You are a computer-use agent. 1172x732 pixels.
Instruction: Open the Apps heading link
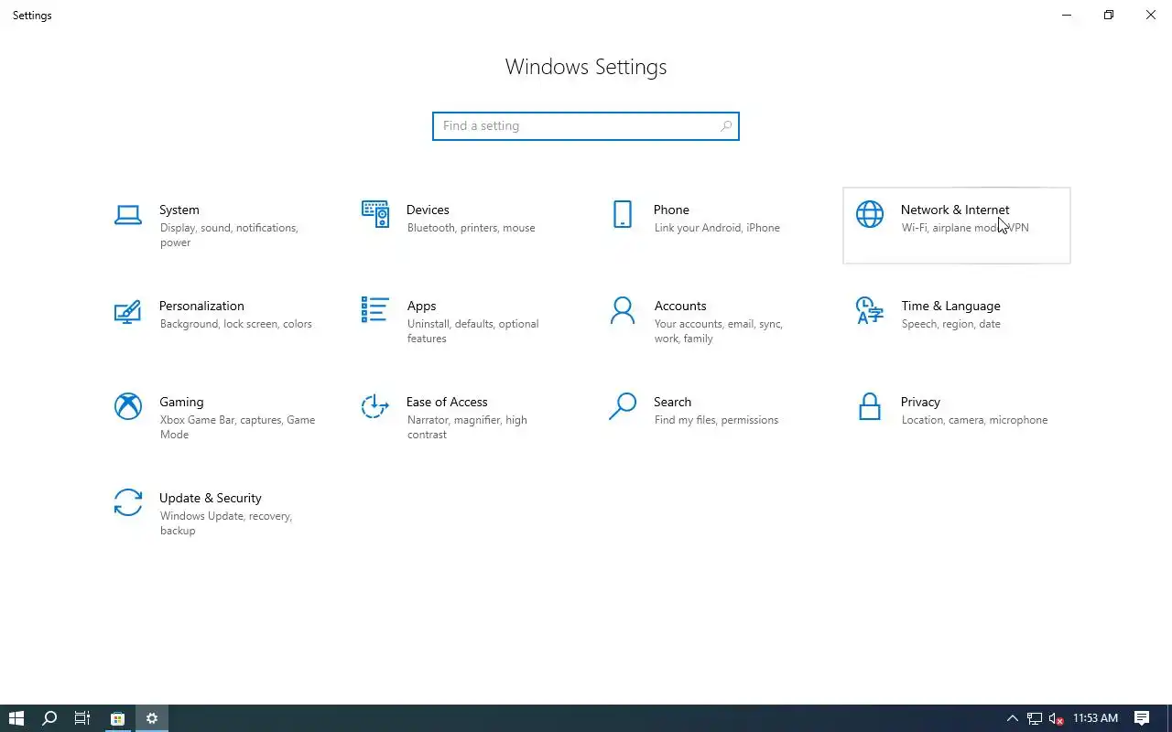point(422,306)
